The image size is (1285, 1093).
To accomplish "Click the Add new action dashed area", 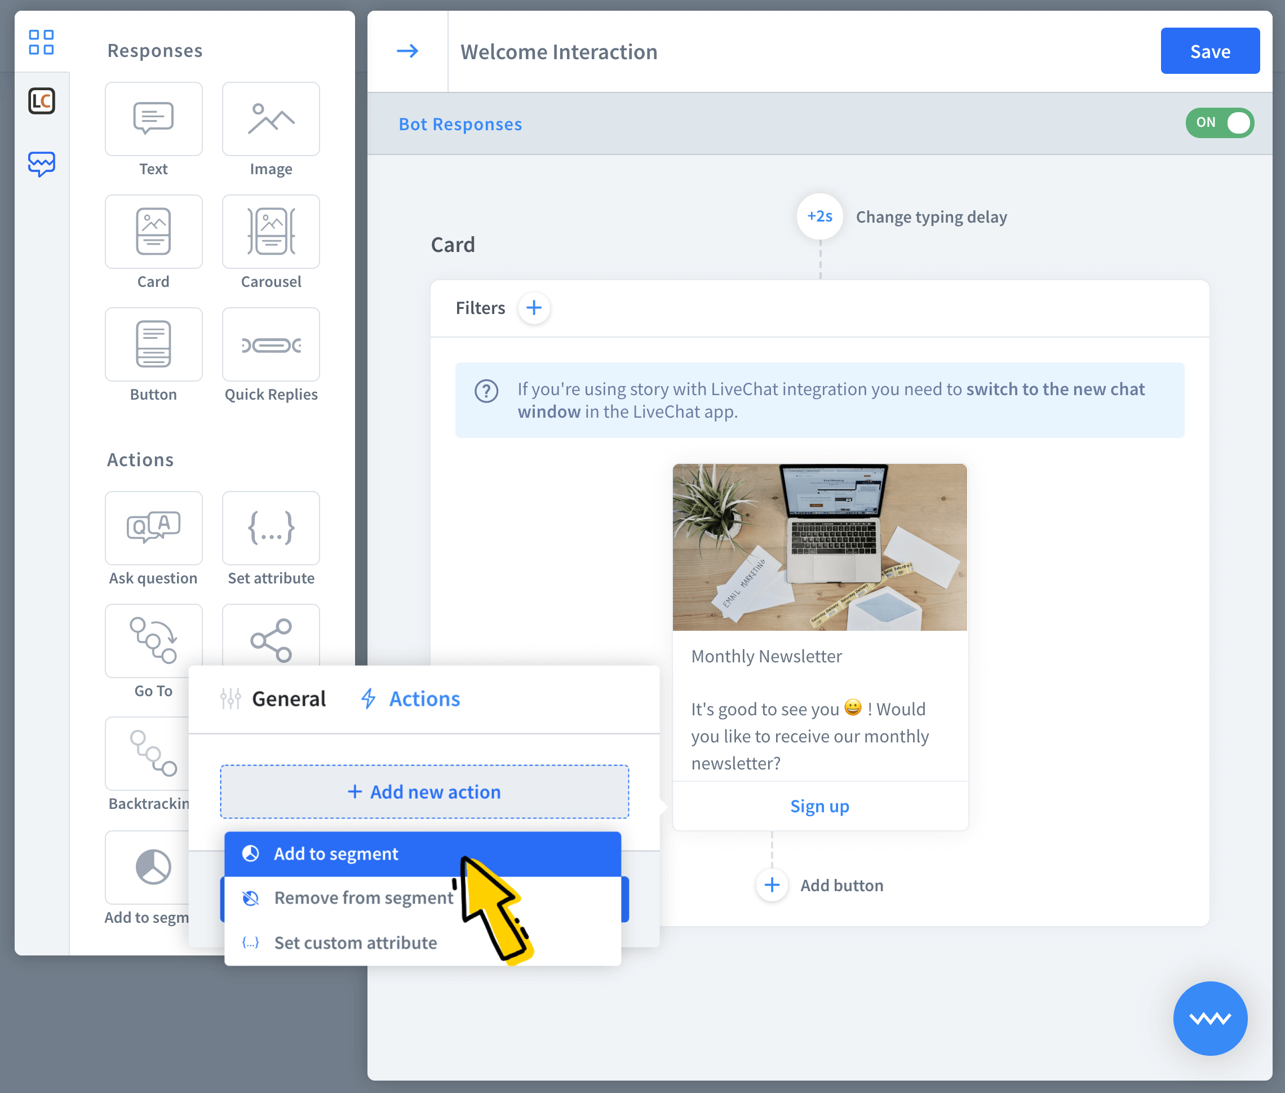I will (x=424, y=791).
